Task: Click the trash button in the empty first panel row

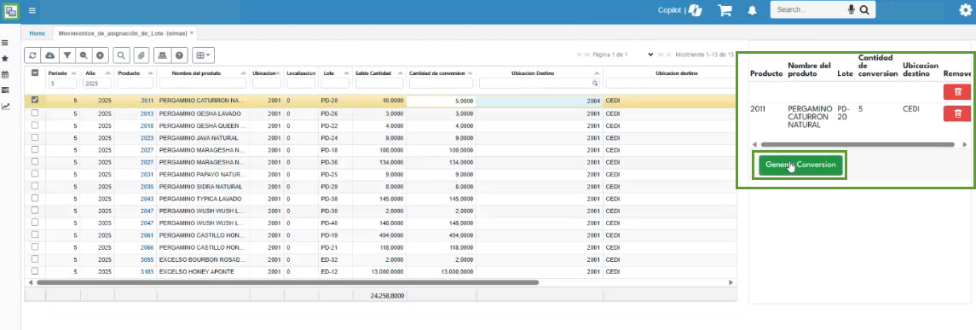Action: pos(957,91)
